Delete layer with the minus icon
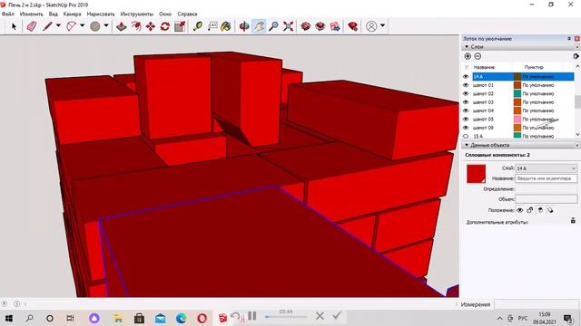Viewport: 581px width, 326px height. coord(478,56)
